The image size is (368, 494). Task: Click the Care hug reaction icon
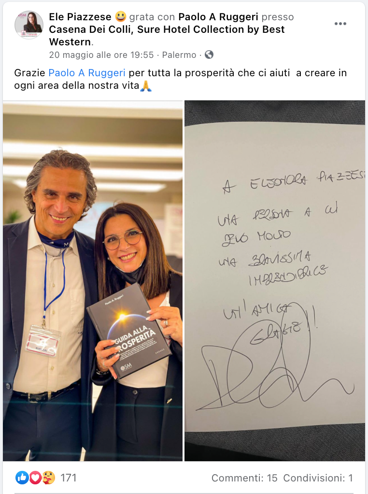click(x=49, y=478)
